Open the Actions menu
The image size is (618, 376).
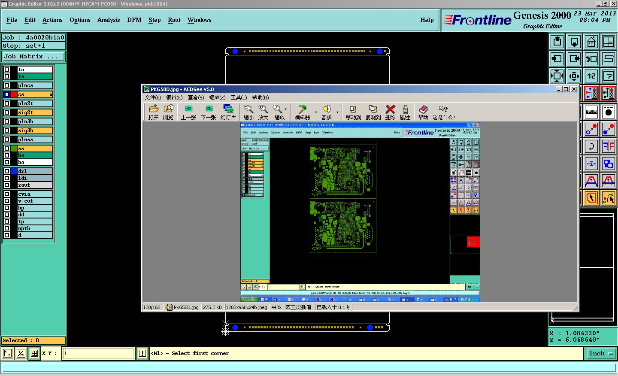pyautogui.click(x=52, y=20)
